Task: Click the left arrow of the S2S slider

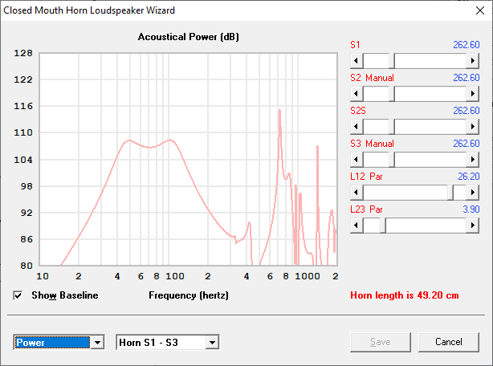Action: tap(357, 127)
